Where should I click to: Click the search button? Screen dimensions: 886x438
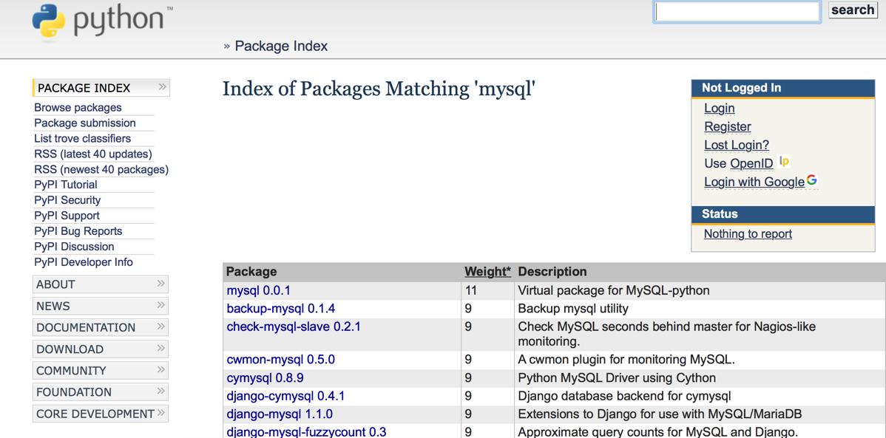coord(853,10)
